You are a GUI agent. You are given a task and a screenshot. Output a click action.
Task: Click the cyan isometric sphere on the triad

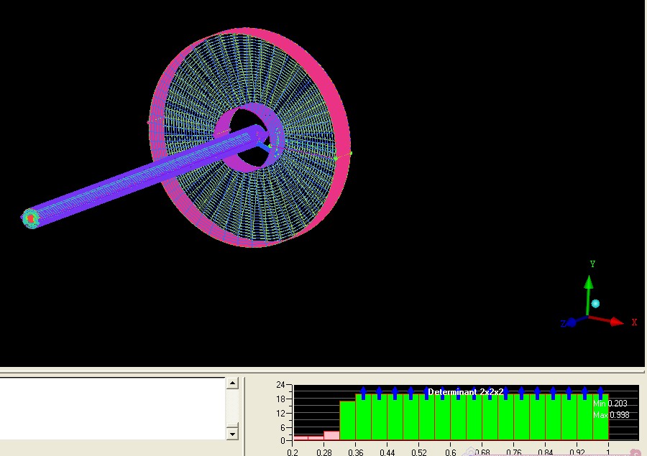tap(595, 304)
